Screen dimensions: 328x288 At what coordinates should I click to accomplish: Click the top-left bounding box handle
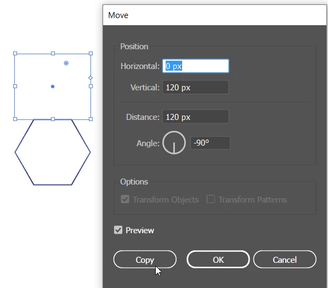point(15,54)
